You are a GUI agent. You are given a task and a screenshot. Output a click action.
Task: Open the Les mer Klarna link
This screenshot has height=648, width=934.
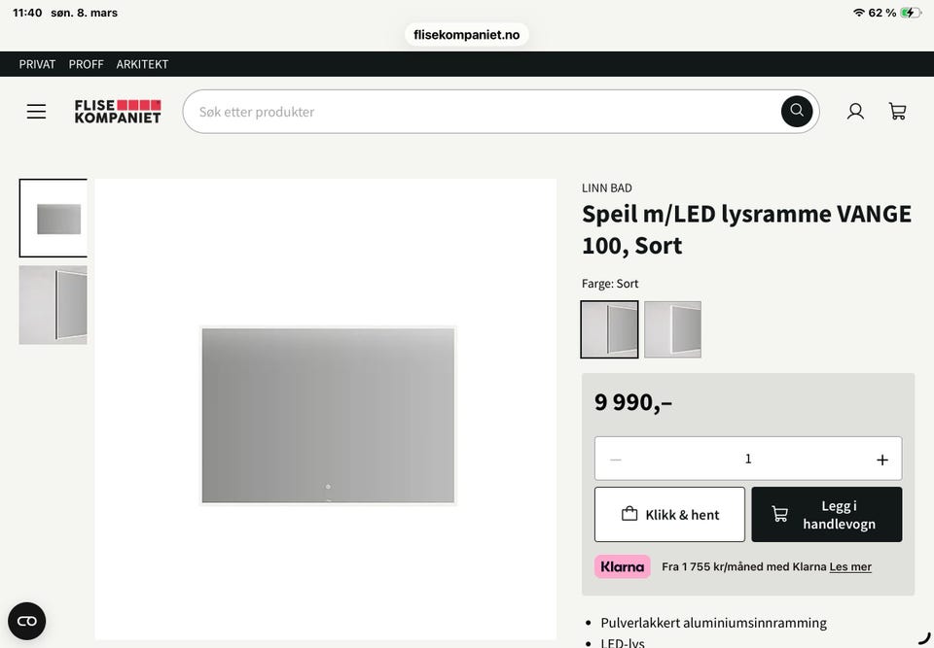click(850, 567)
